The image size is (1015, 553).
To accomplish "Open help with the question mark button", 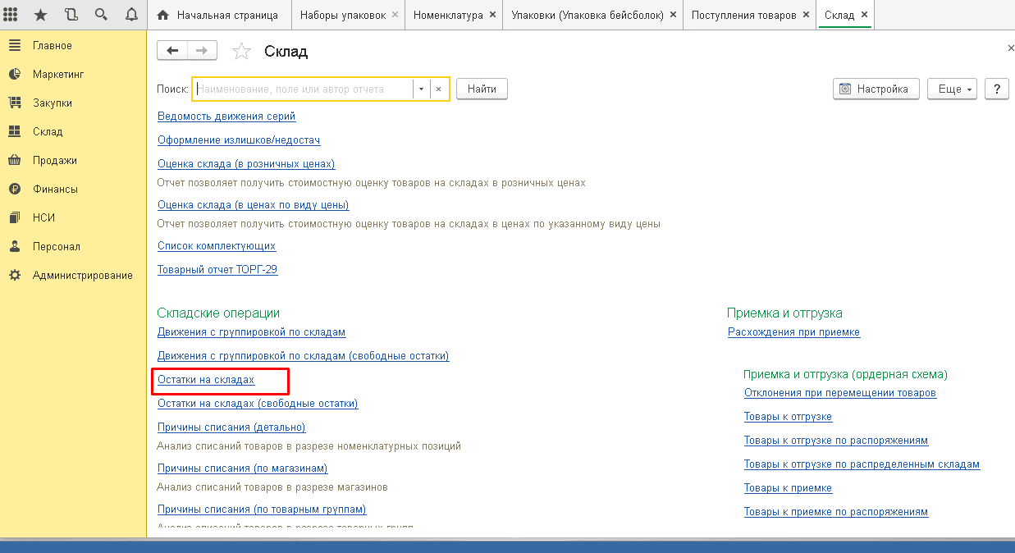I will click(996, 89).
